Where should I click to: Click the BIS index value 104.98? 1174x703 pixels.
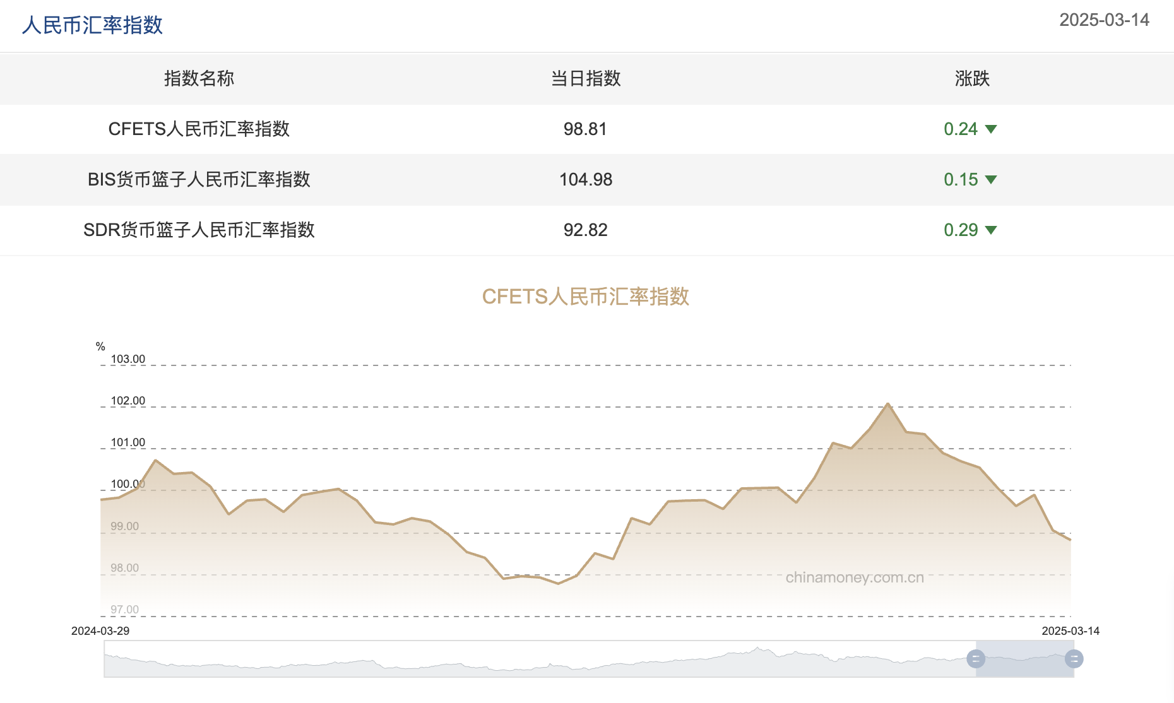(586, 180)
